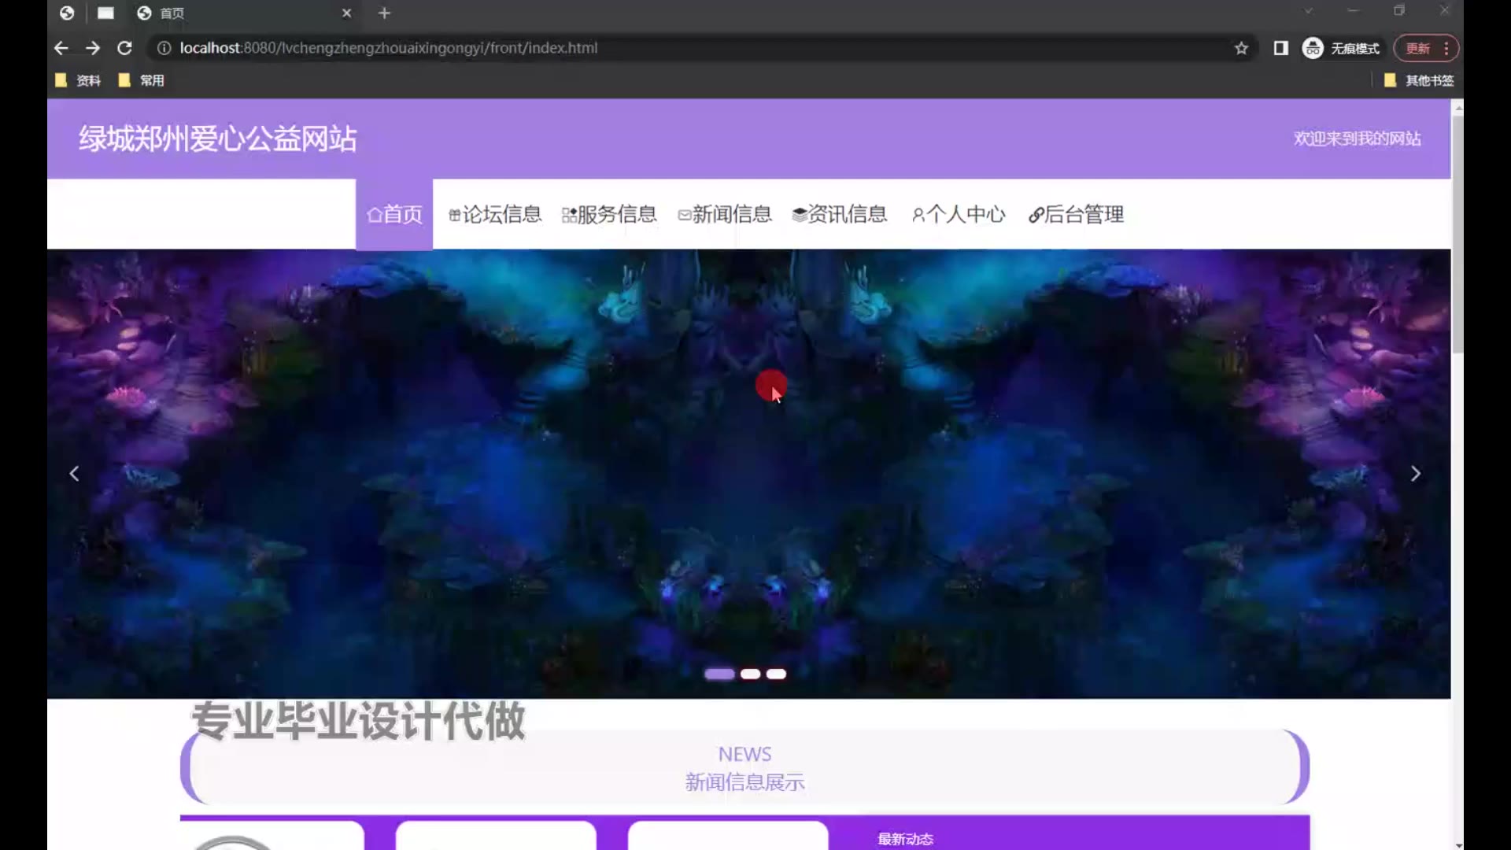Screen dimensions: 1511x850
Task: Open the 个人中心 navigation item
Action: click(x=959, y=214)
